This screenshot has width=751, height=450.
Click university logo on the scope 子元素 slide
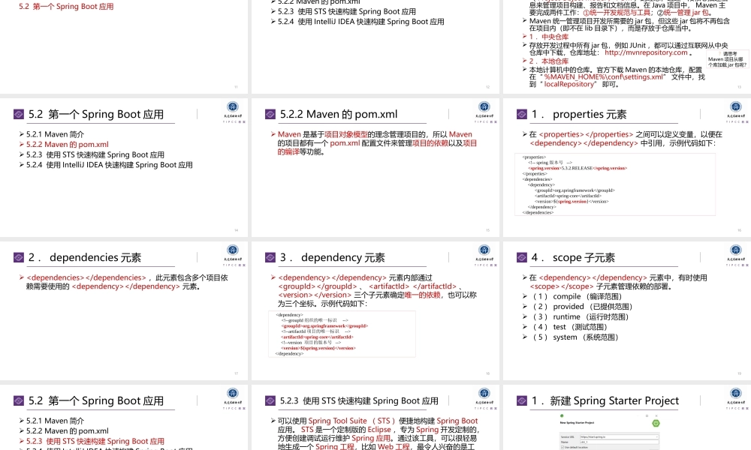(x=735, y=251)
